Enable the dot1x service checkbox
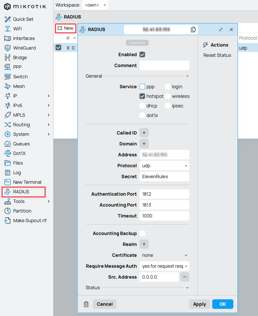258x316 pixels. pyautogui.click(x=142, y=115)
